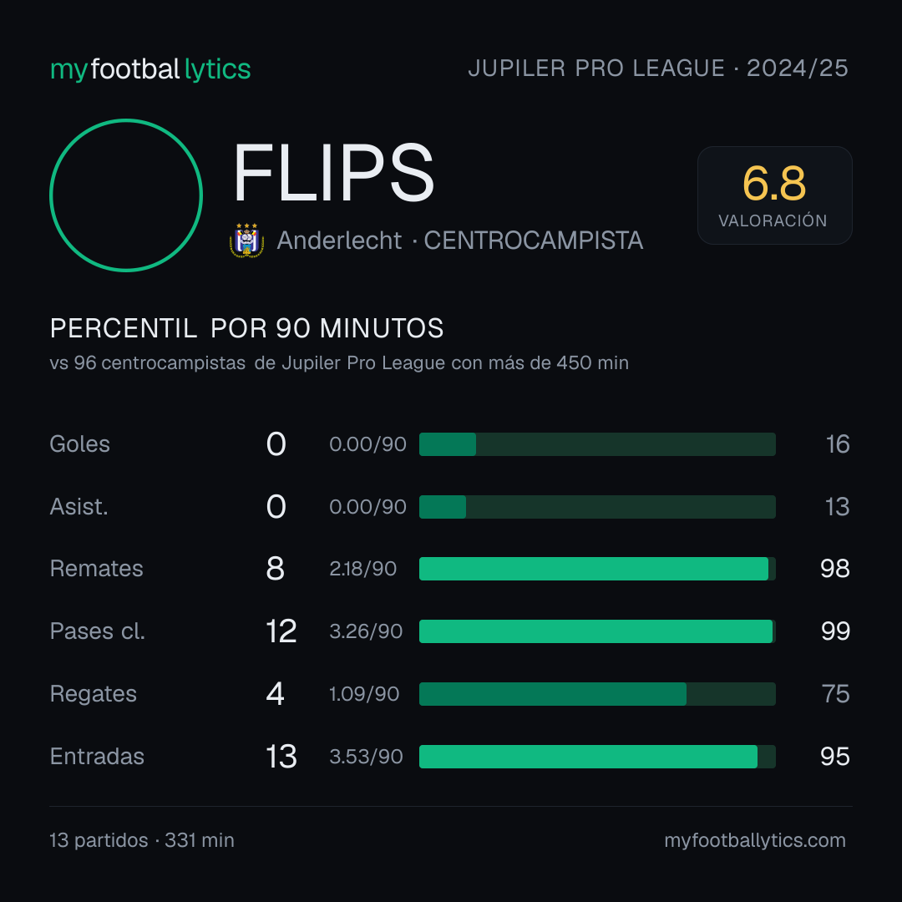Image resolution: width=902 pixels, height=902 pixels.
Task: Select the Entradas 95 percentile value
Action: click(834, 757)
